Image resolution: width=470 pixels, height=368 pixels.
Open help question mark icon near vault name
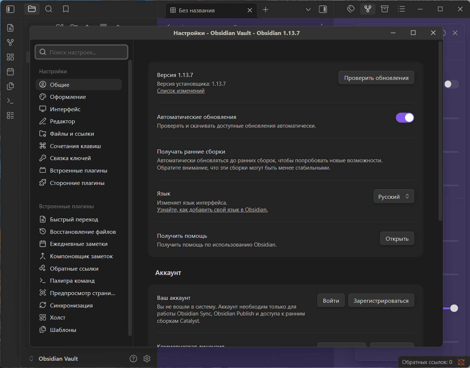click(x=133, y=359)
